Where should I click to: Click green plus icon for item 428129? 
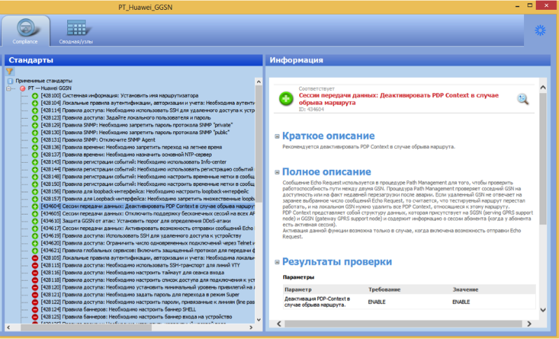[x=35, y=126]
